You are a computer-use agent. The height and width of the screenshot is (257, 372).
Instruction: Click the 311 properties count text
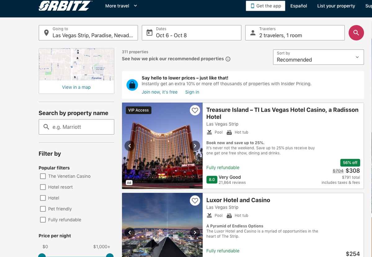pyautogui.click(x=135, y=52)
